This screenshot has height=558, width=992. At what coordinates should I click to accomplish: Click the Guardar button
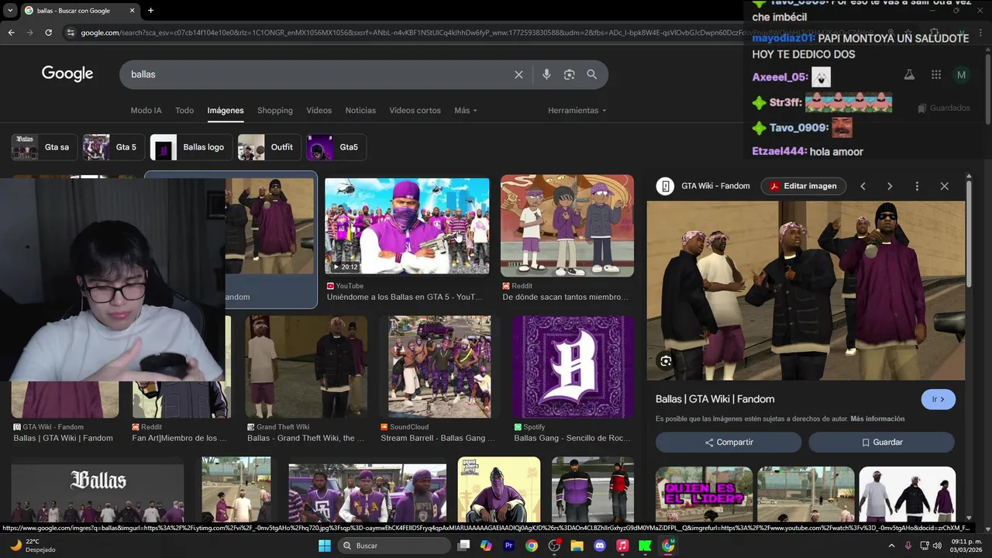point(881,443)
